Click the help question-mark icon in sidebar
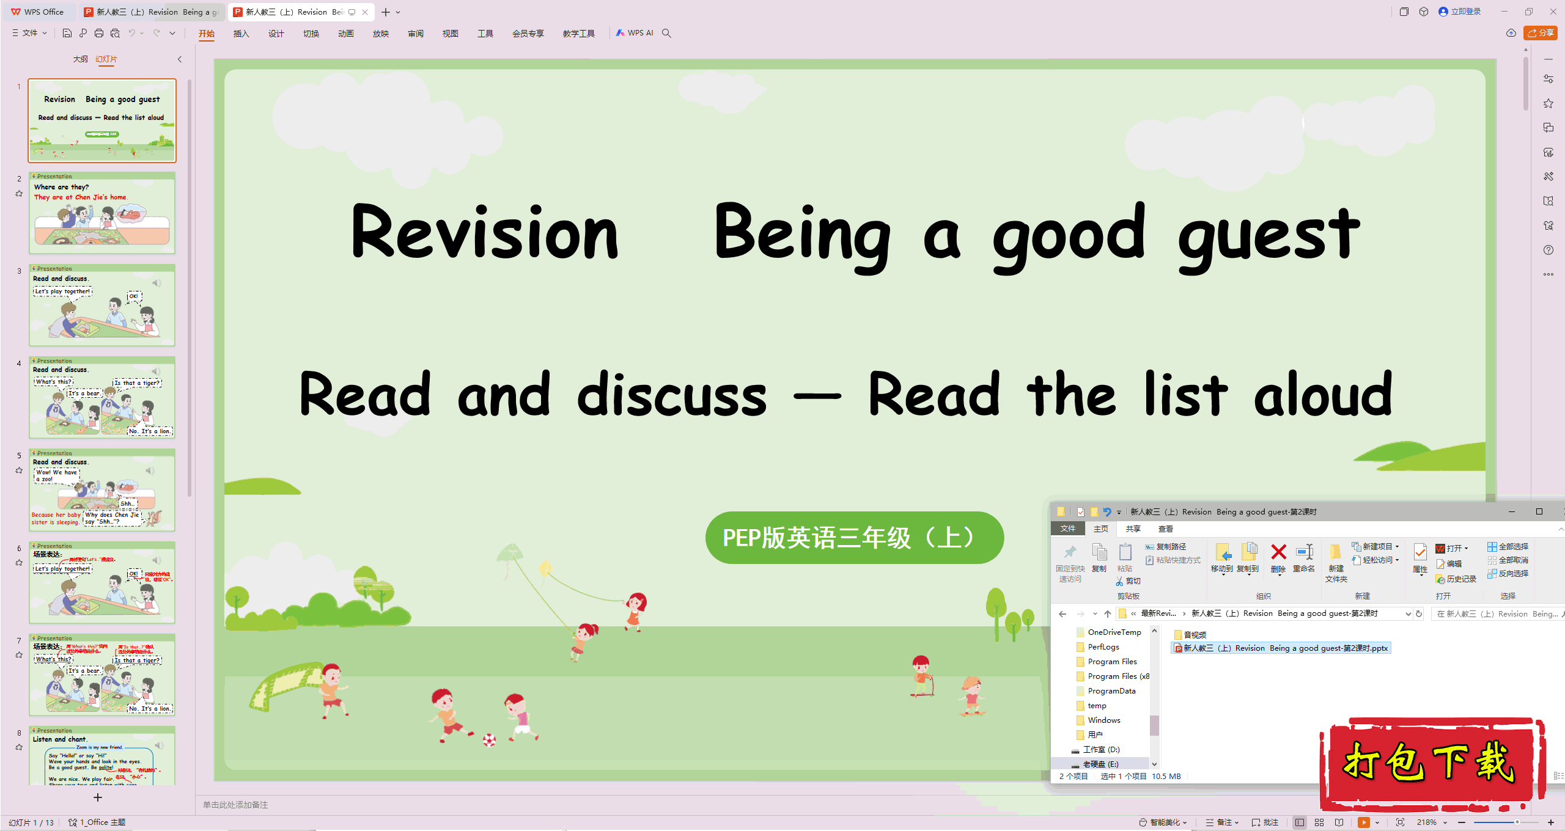Viewport: 1565px width, 831px height. click(1548, 250)
